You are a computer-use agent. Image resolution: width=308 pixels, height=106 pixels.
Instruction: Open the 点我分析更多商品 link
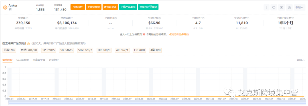coord(179,34)
